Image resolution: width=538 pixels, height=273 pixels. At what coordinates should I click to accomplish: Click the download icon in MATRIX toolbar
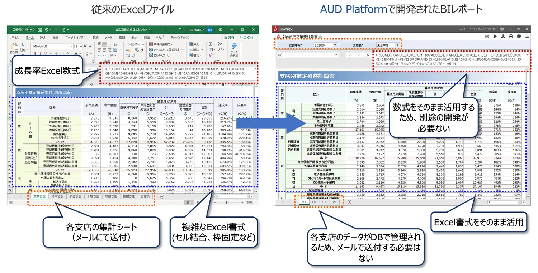point(503,36)
